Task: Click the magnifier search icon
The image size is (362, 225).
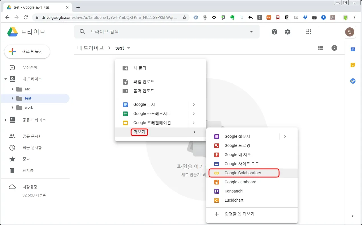Action: click(82, 32)
